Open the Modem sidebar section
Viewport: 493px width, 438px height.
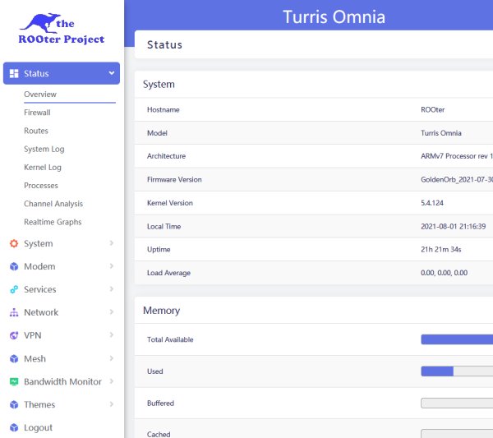(39, 266)
